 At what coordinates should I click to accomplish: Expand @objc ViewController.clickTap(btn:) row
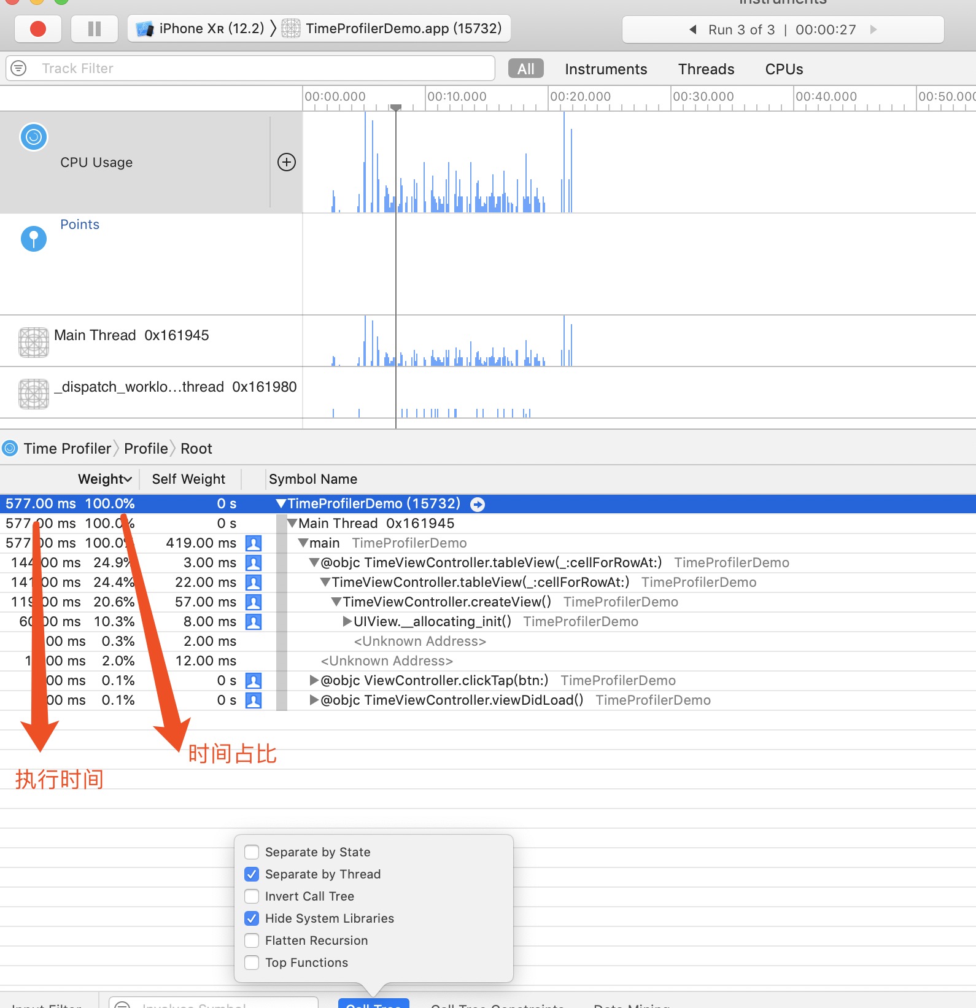tap(314, 681)
